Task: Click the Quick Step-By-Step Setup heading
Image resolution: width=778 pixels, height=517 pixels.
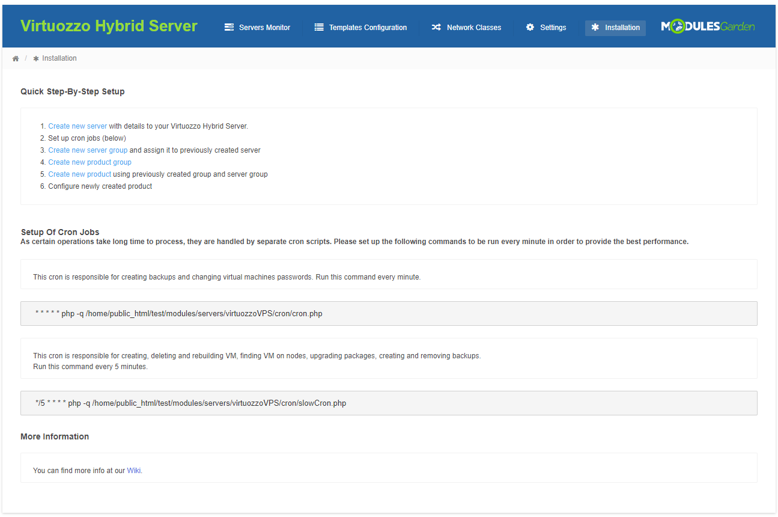Action: pyautogui.click(x=73, y=92)
